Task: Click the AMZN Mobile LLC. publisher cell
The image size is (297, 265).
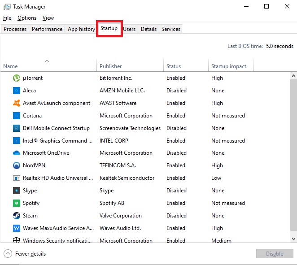Action: coord(122,91)
